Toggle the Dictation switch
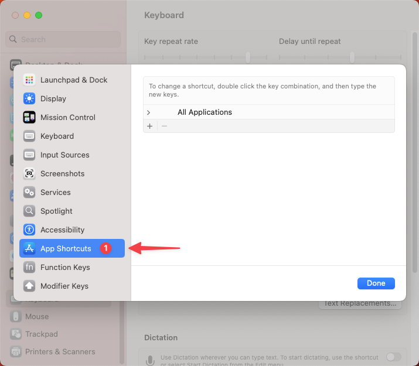The height and width of the screenshot is (366, 419). (x=394, y=357)
